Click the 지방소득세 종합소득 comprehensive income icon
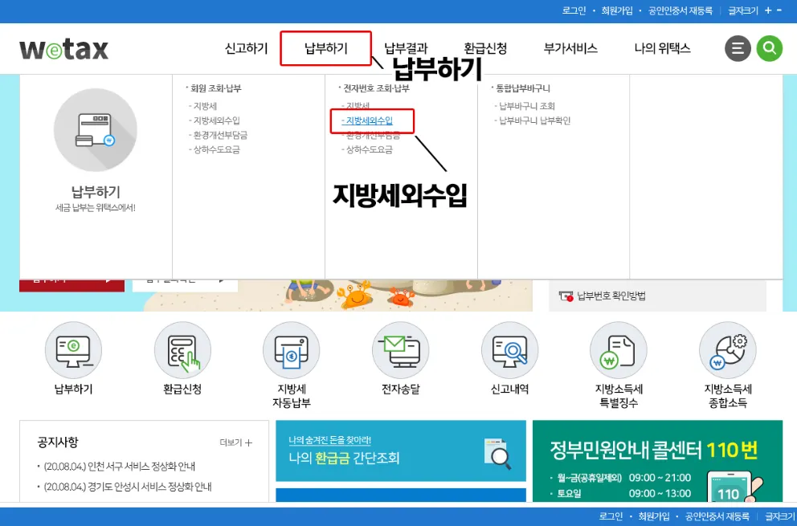 727,350
